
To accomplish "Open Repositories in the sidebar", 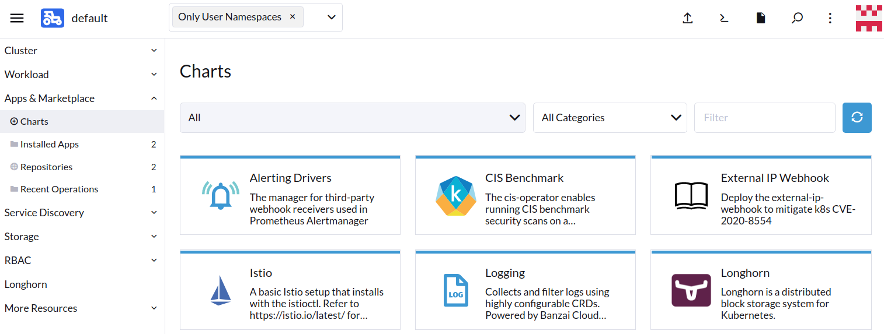I will click(46, 167).
